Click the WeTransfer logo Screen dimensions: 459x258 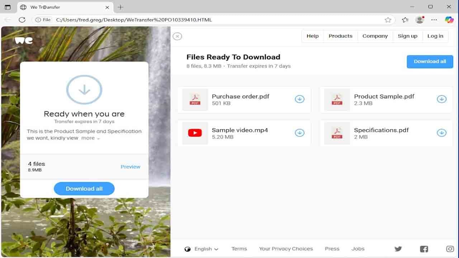coord(24,40)
